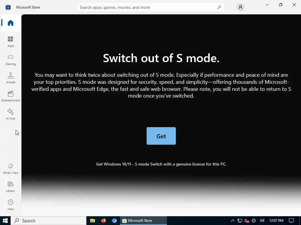Click the 'Switch out of S mode.' heading

(161, 58)
